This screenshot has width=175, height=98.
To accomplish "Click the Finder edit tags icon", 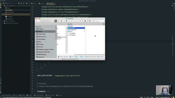I will [76, 21].
